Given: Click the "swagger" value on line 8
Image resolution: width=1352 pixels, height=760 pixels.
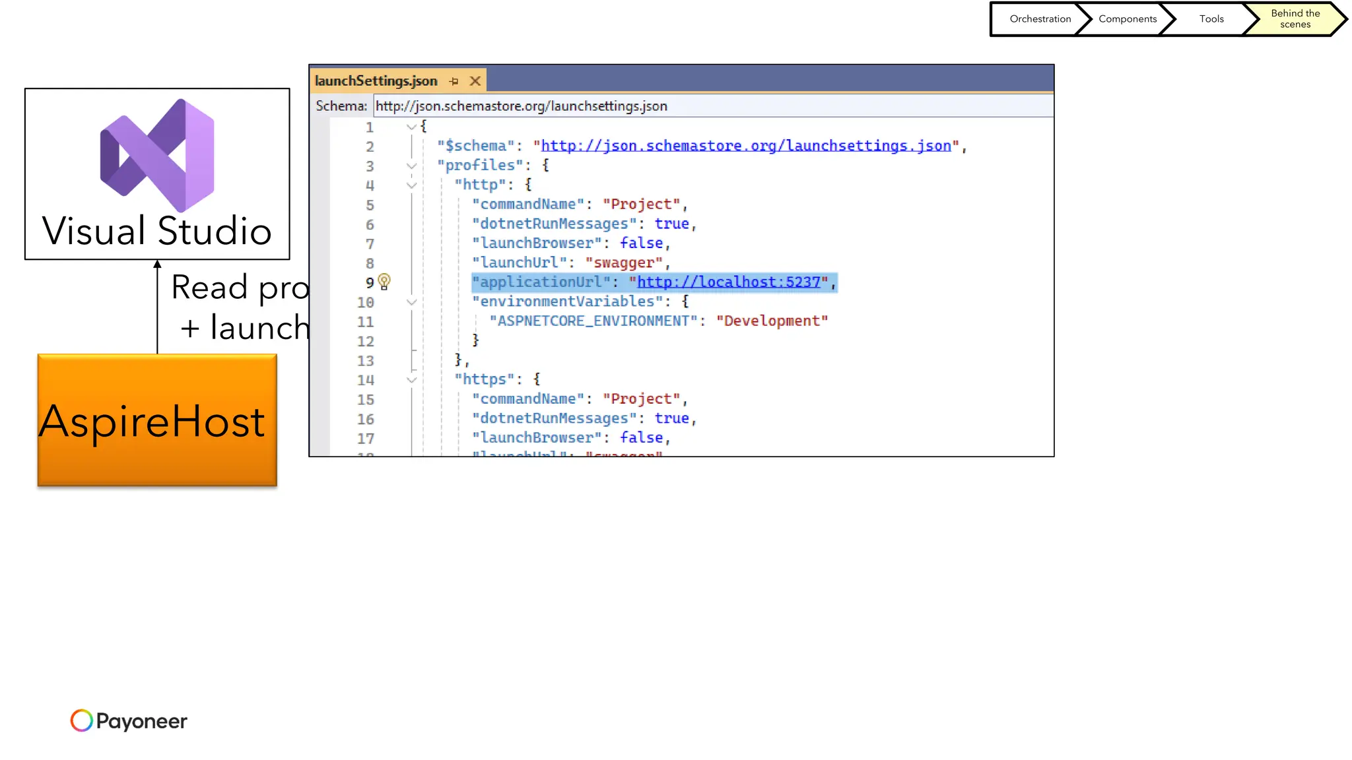Looking at the screenshot, I should [624, 263].
